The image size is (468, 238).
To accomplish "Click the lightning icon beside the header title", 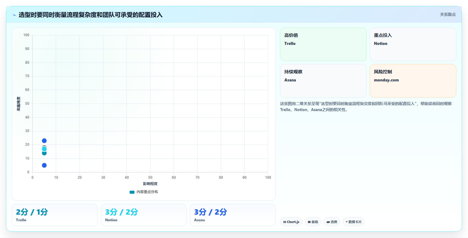I will [14, 15].
